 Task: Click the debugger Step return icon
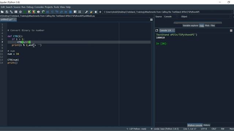pyautogui.click(x=61, y=12)
